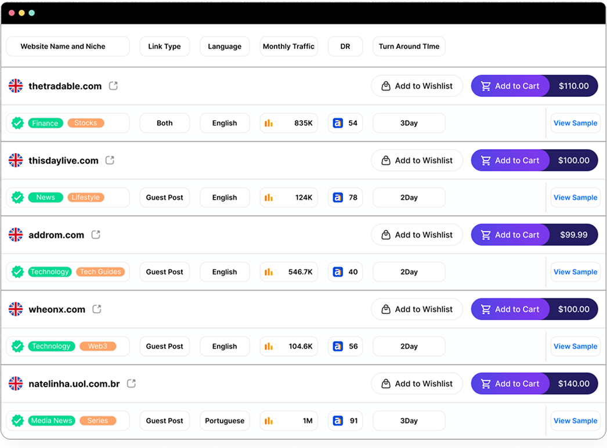Open external link icon beside thetradable.com
Image resolution: width=607 pixels, height=448 pixels.
(113, 86)
